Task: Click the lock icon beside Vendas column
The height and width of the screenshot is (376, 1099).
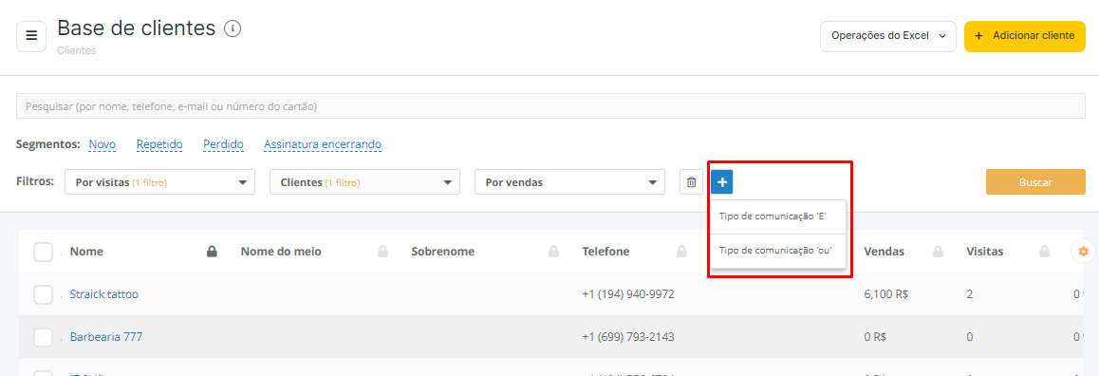Action: coord(937,251)
